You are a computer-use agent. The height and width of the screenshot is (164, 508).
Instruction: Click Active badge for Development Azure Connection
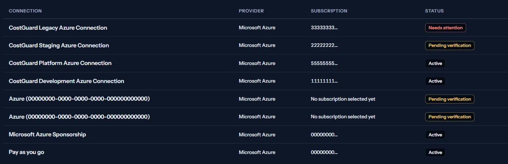pos(435,81)
